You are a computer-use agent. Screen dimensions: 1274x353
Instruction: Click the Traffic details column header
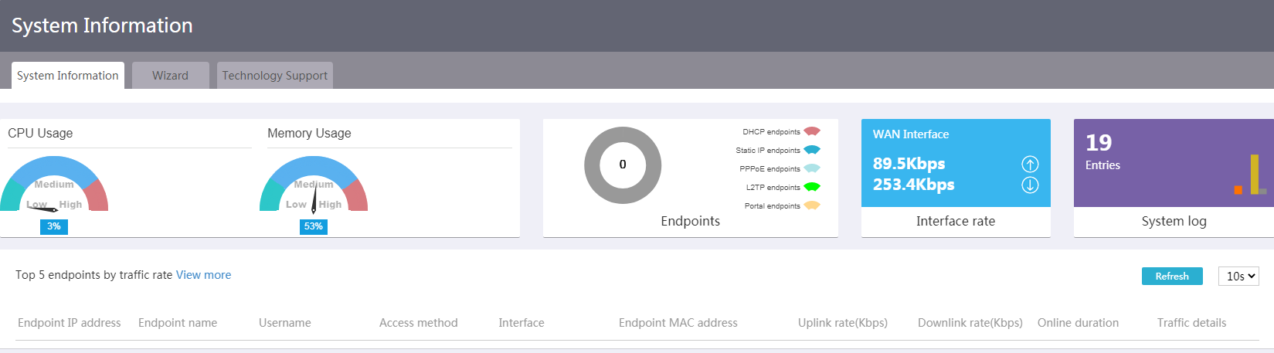(1192, 323)
